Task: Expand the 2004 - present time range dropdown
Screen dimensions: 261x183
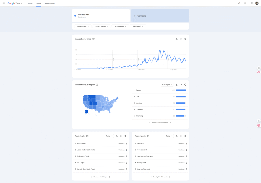Action: coord(101,26)
